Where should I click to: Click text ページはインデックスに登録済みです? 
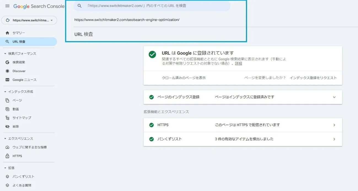(x=244, y=97)
